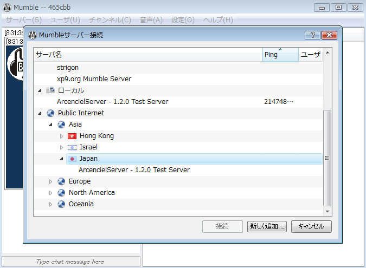This screenshot has width=366, height=268.
Task: Select xp9.org Mumble Server entry
Action: click(x=94, y=79)
